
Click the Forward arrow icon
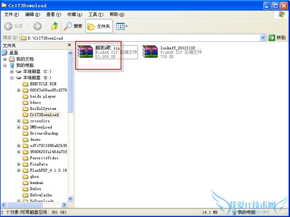tap(37, 26)
